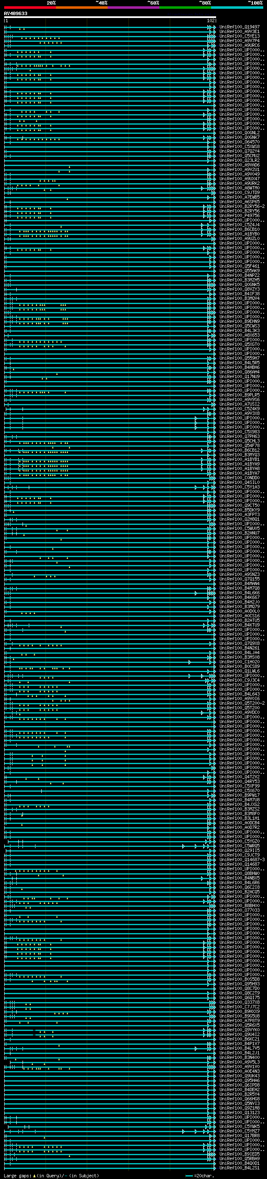Click the green ~80% legend segment
This screenshot has height=1179, width=267.
tap(185, 8)
